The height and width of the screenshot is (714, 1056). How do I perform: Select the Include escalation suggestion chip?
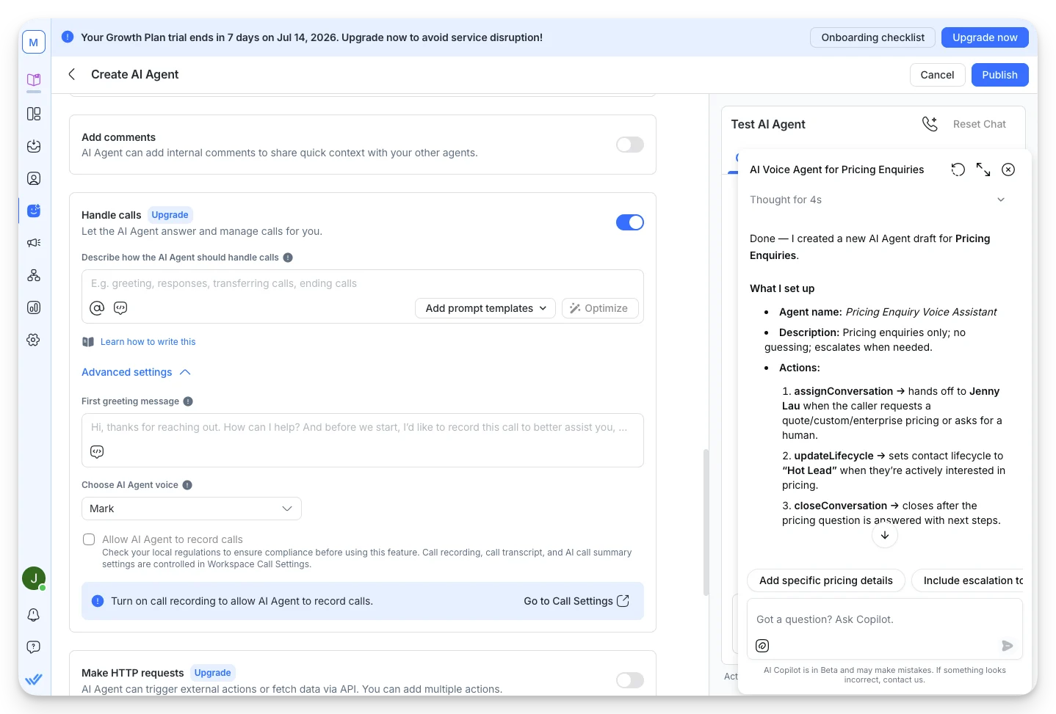pos(969,580)
